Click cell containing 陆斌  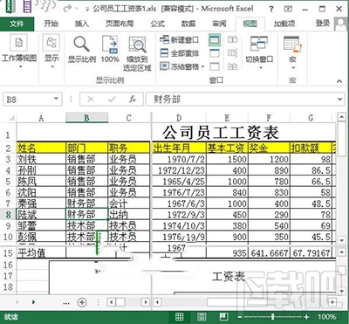tap(41, 215)
